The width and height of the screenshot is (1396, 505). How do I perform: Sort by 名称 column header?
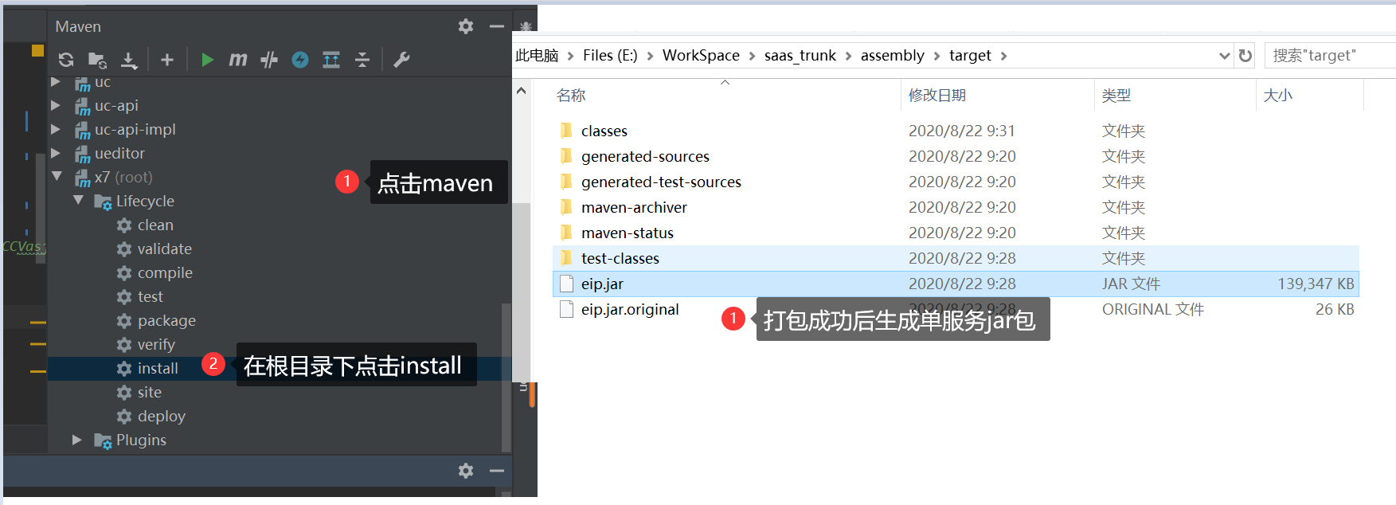(x=571, y=95)
